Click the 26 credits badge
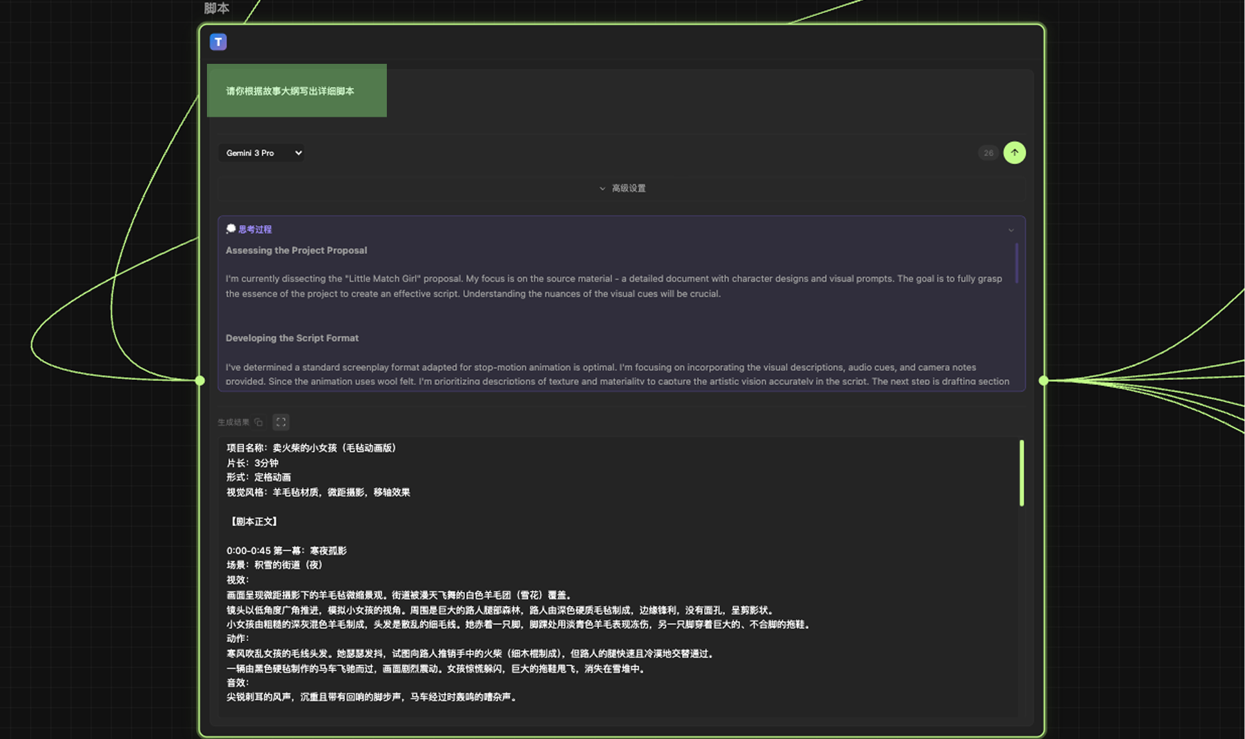This screenshot has height=739, width=1245. [988, 153]
